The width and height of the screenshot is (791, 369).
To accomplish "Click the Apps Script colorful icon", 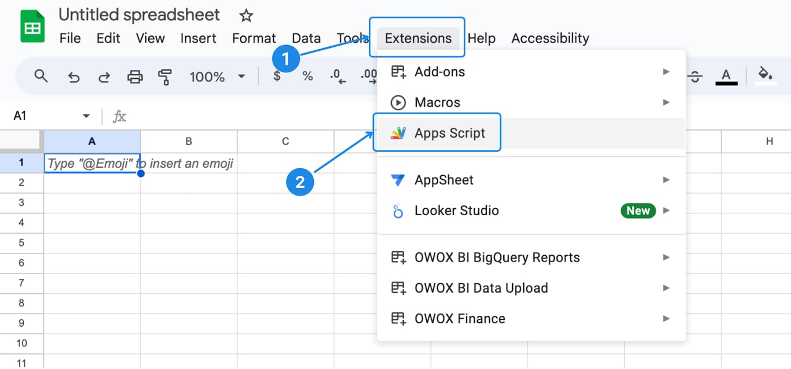I will coord(398,133).
